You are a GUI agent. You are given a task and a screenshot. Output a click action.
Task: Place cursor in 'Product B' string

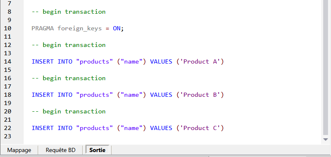pyautogui.click(x=200, y=95)
